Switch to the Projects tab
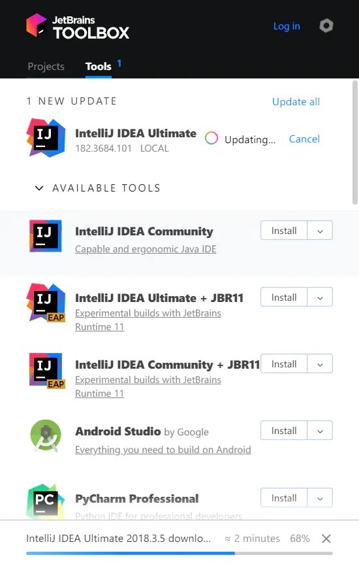 pos(46,67)
